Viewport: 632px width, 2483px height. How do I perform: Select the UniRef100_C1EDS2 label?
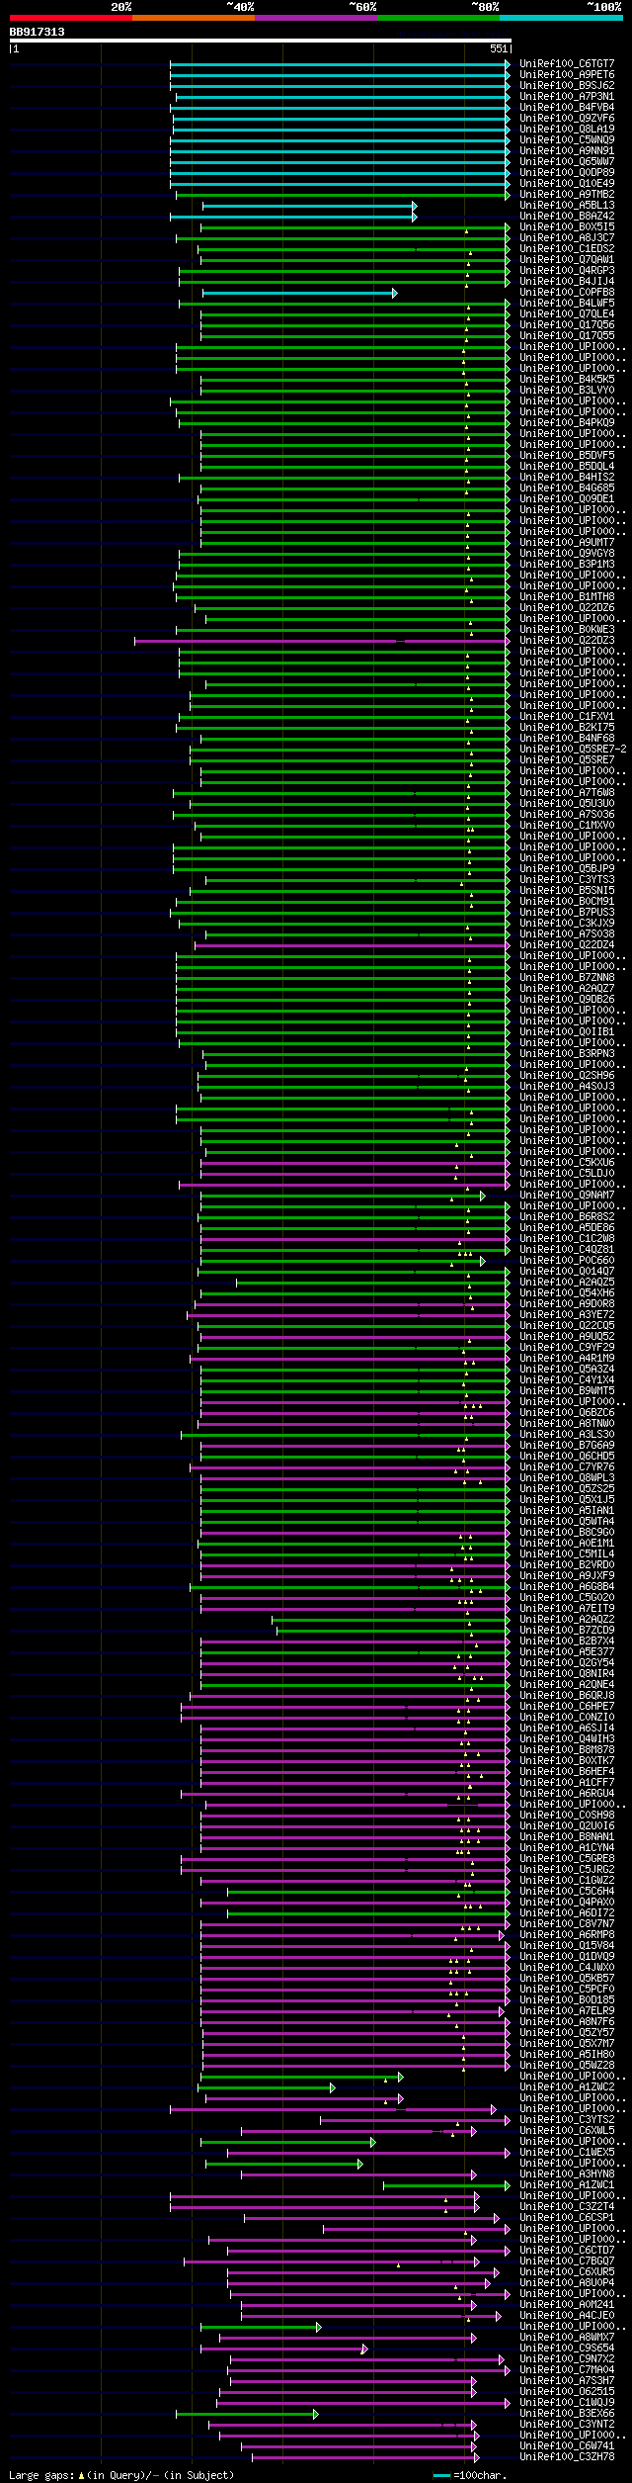(x=567, y=249)
